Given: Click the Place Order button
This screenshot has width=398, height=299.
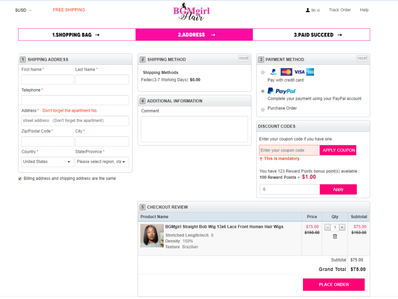Looking at the screenshot, I should tap(334, 284).
